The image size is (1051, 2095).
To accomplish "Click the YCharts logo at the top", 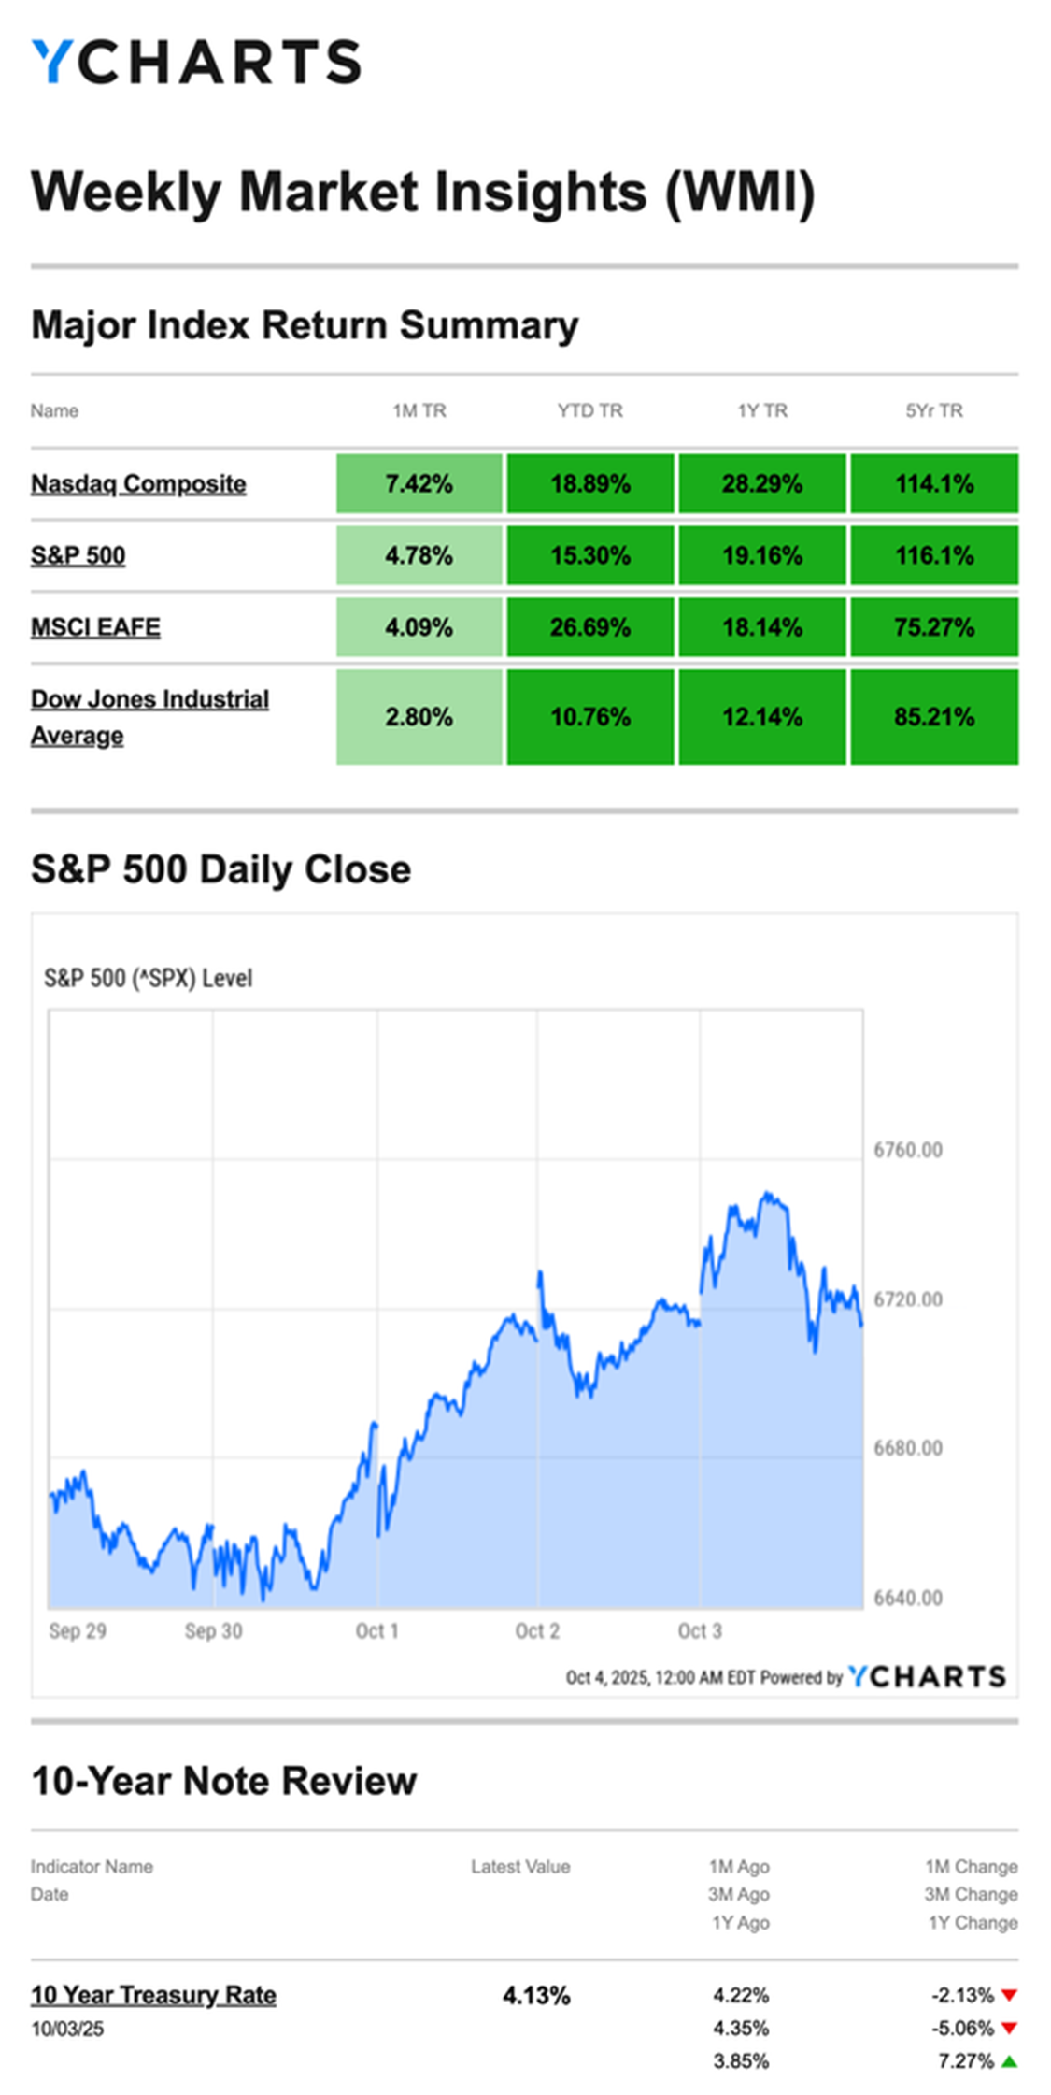I will pos(196,62).
